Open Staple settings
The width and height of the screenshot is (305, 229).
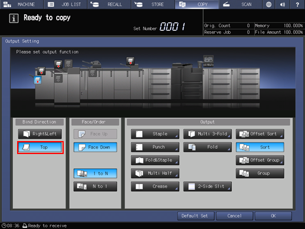click(x=155, y=134)
